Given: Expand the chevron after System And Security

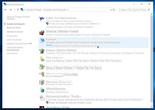Looking at the screenshot, I should click(x=68, y=10).
